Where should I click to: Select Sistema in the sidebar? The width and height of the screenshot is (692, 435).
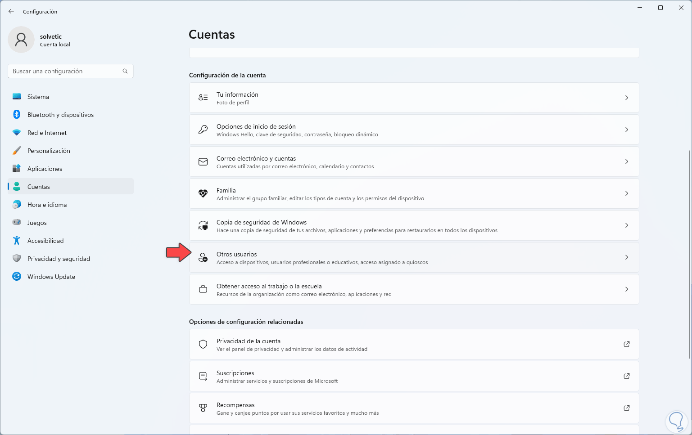[x=38, y=97]
